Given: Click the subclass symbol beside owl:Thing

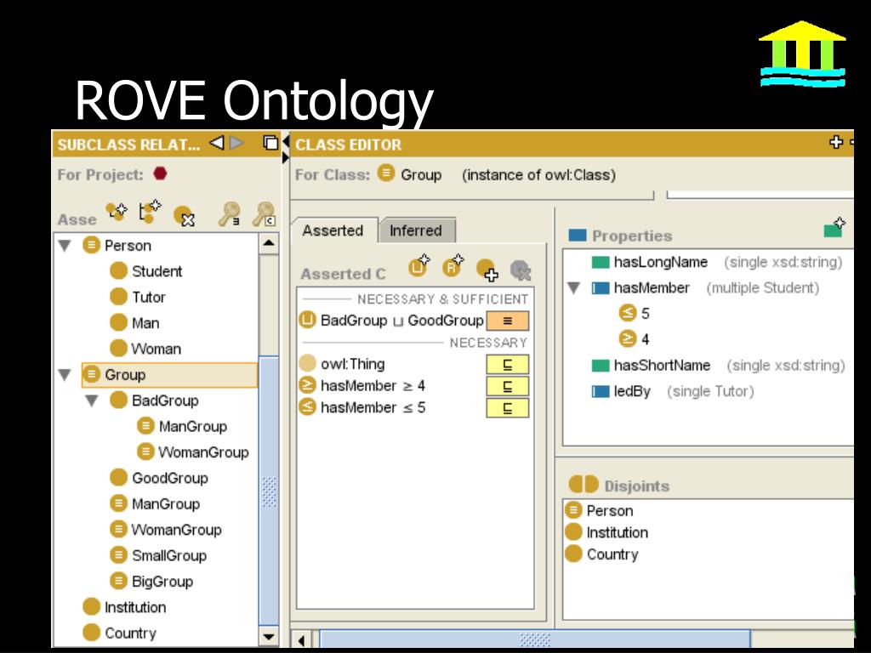Looking at the screenshot, I should pos(507,364).
